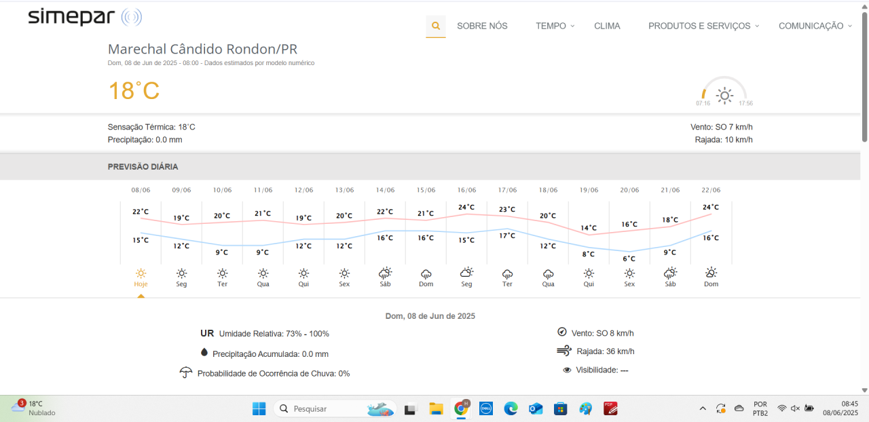Click the water drop precipitation icon
Viewport: 869px width, 422px height.
click(204, 352)
